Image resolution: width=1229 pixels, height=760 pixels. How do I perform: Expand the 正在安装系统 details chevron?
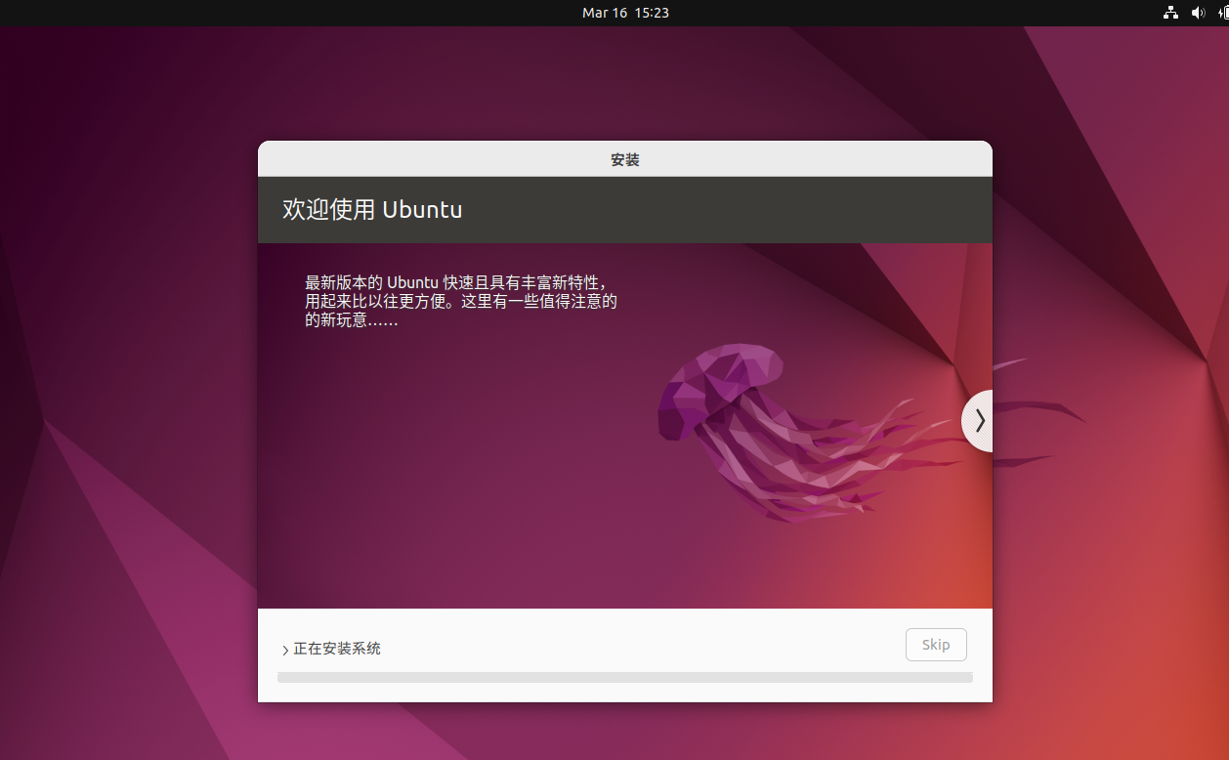[x=285, y=650]
